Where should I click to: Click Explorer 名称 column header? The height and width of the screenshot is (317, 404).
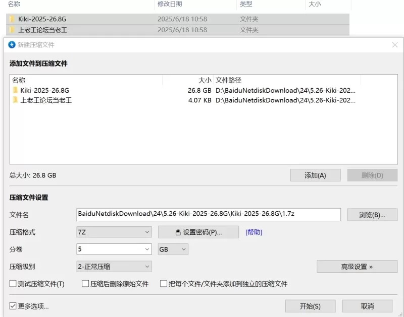pyautogui.click(x=14, y=4)
